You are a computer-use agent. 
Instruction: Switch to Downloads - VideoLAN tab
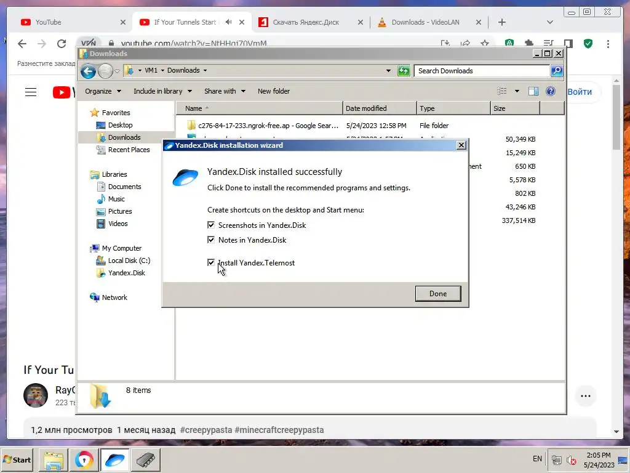click(425, 22)
